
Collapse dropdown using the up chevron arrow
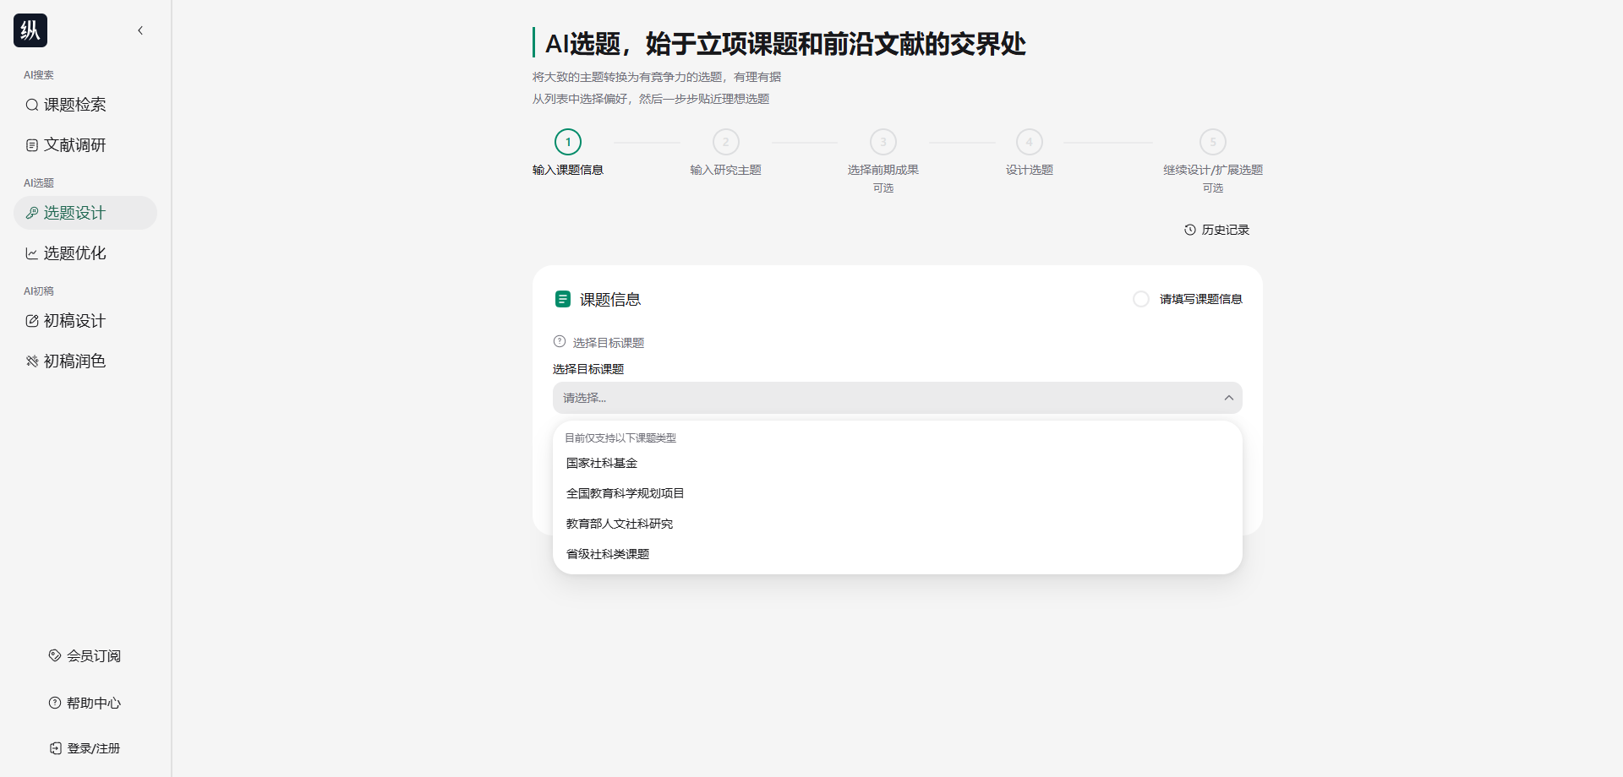tap(1229, 398)
